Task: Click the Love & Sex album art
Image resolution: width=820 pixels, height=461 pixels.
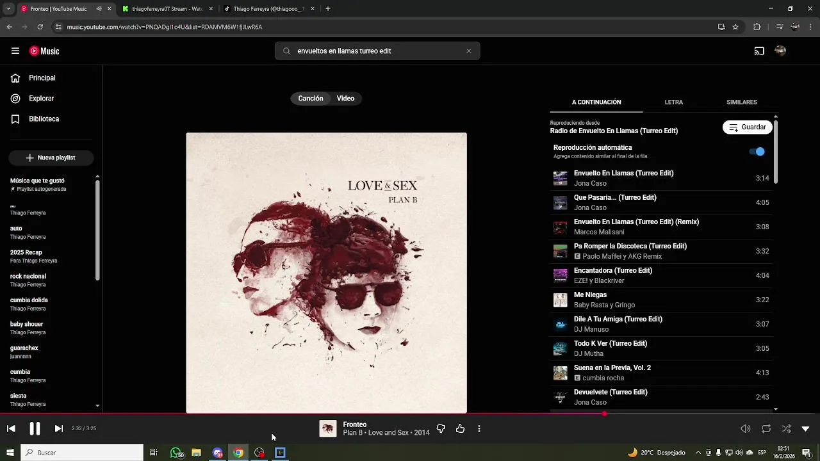Action: click(x=327, y=273)
